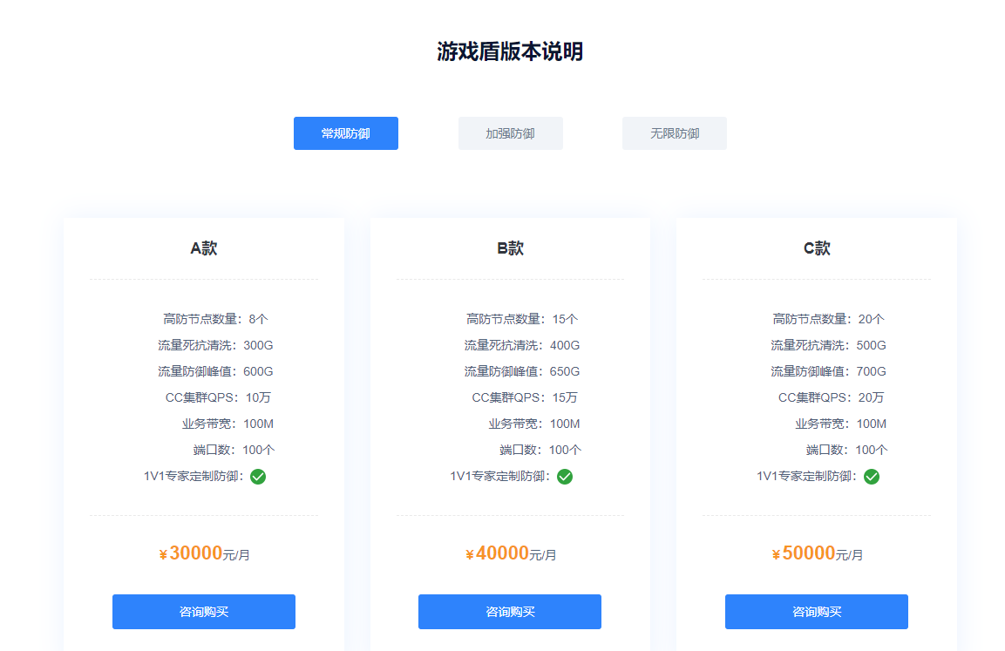This screenshot has width=1005, height=651.
Task: Click green checkmark icon in A款 card
Action: [x=258, y=477]
